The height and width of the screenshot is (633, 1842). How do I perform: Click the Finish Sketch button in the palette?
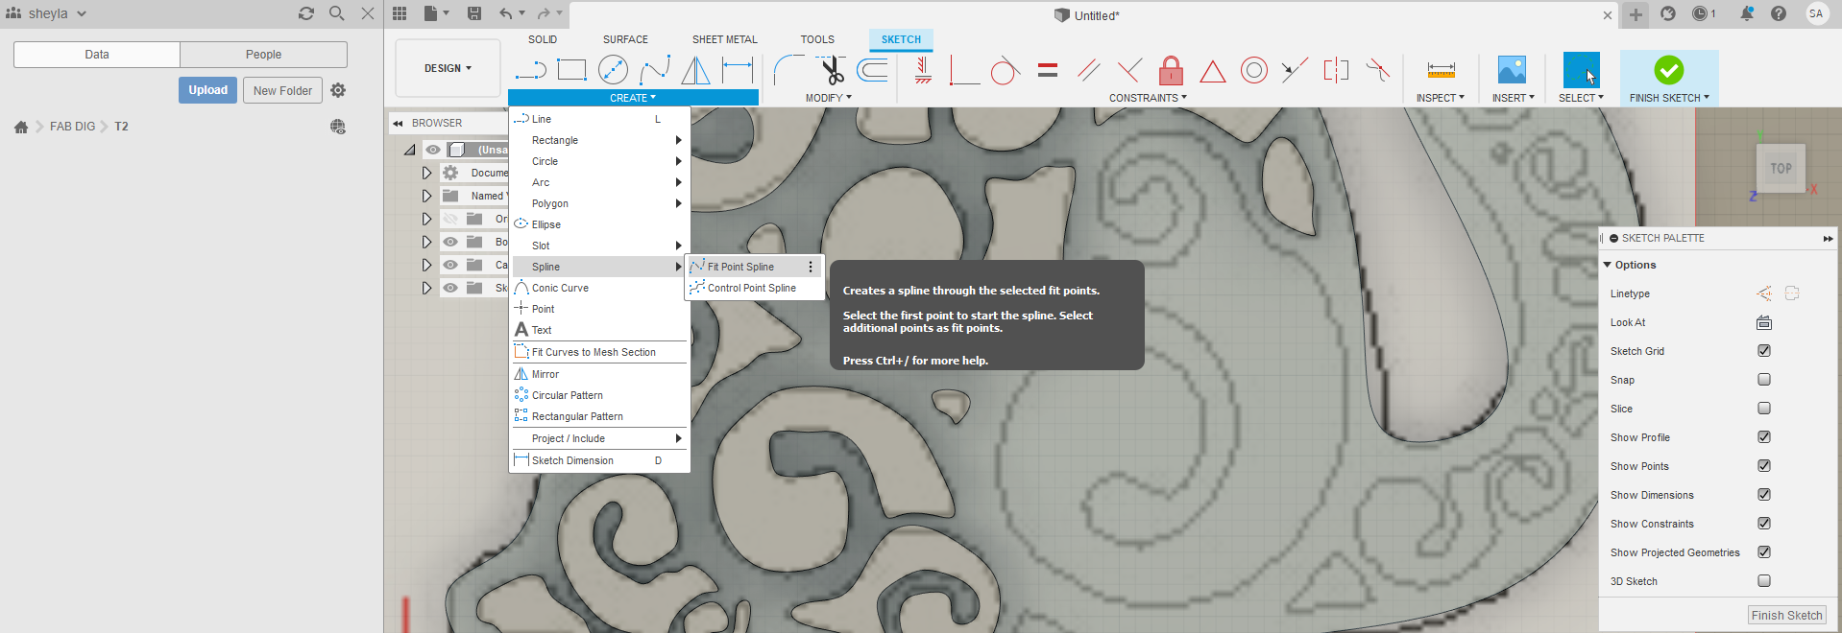1786,616
